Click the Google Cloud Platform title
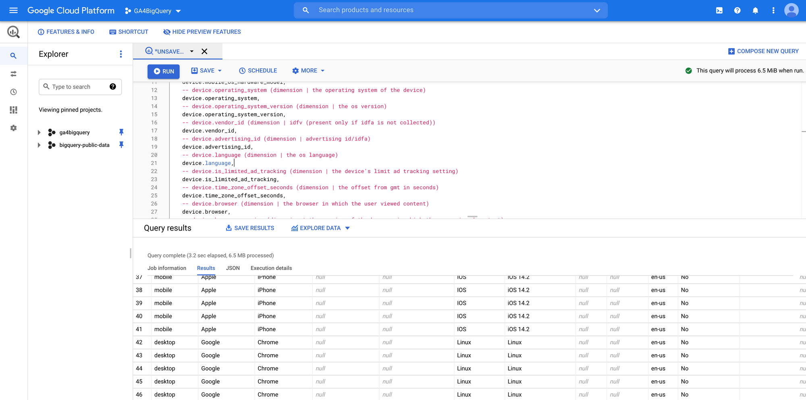This screenshot has height=400, width=806. (71, 10)
